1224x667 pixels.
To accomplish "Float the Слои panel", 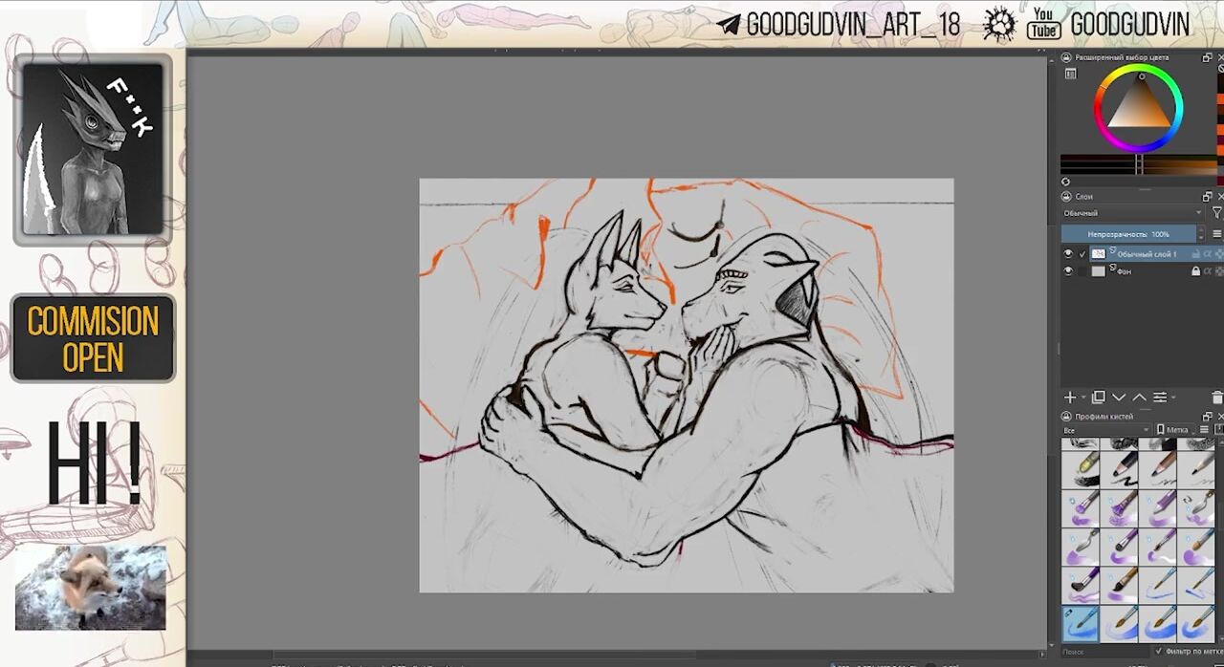I will 1207,196.
